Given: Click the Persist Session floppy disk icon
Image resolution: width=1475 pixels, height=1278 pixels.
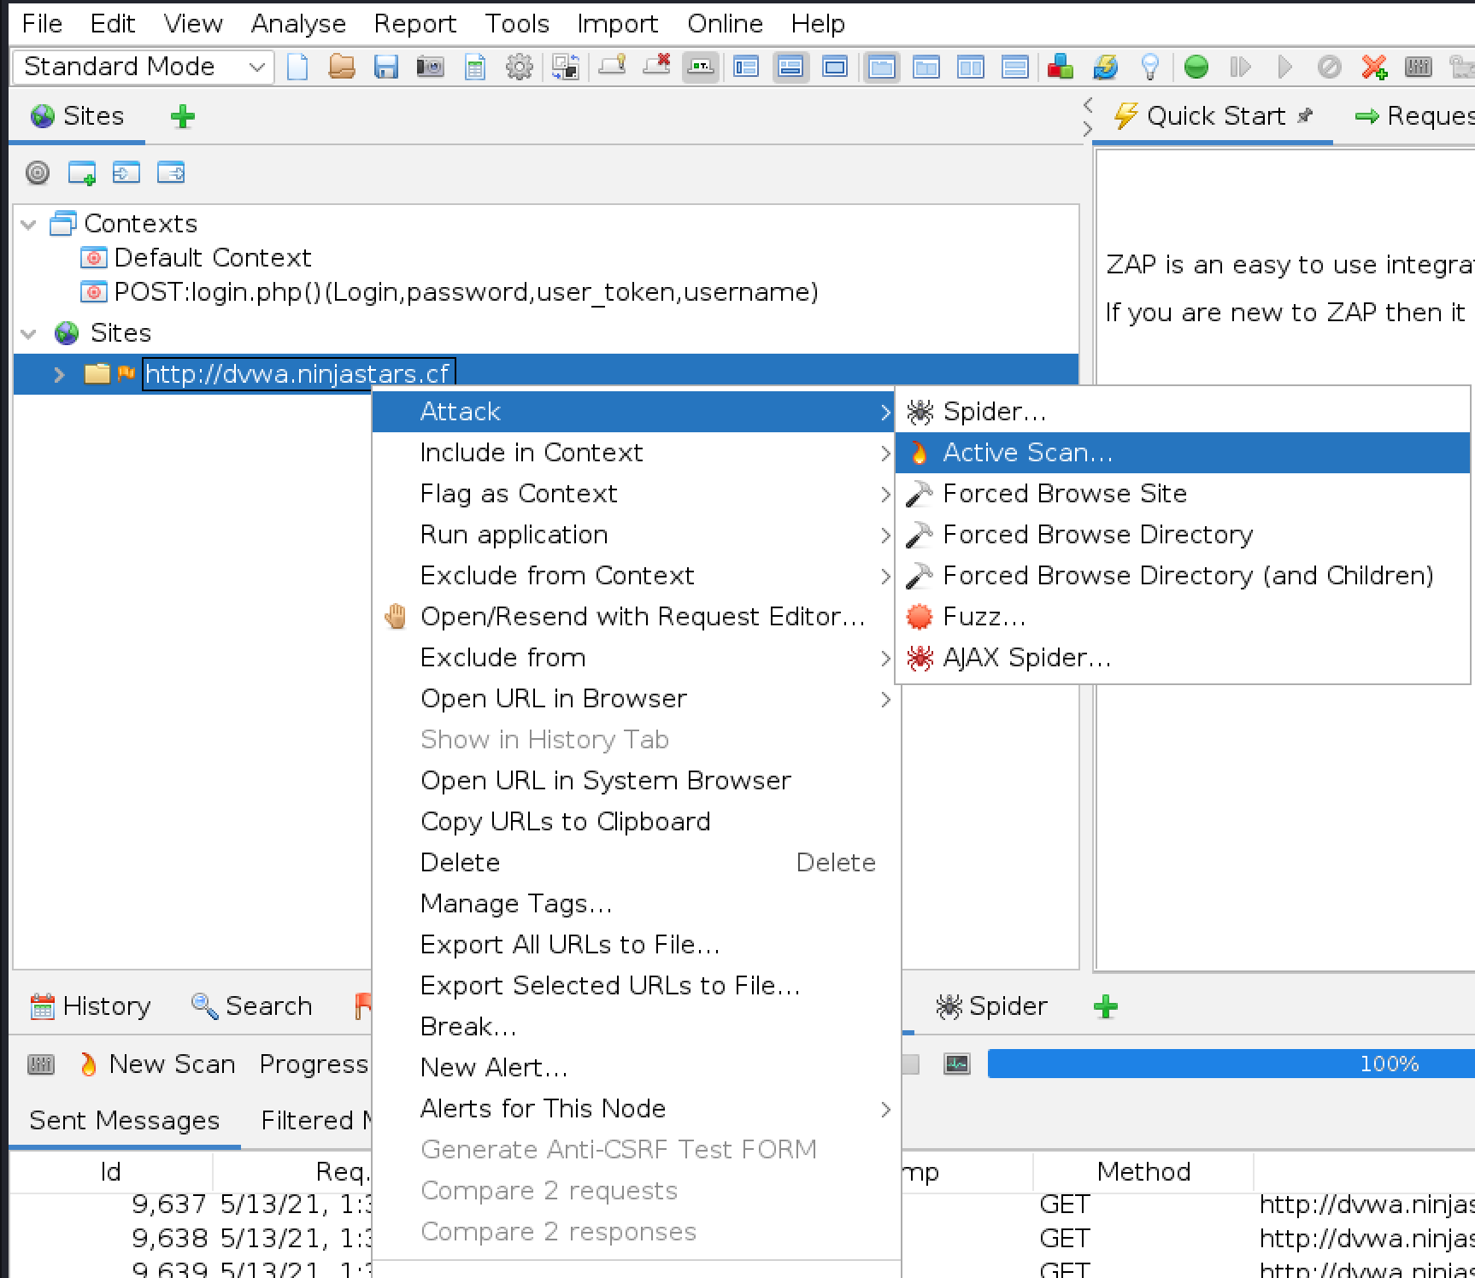Looking at the screenshot, I should 386,67.
